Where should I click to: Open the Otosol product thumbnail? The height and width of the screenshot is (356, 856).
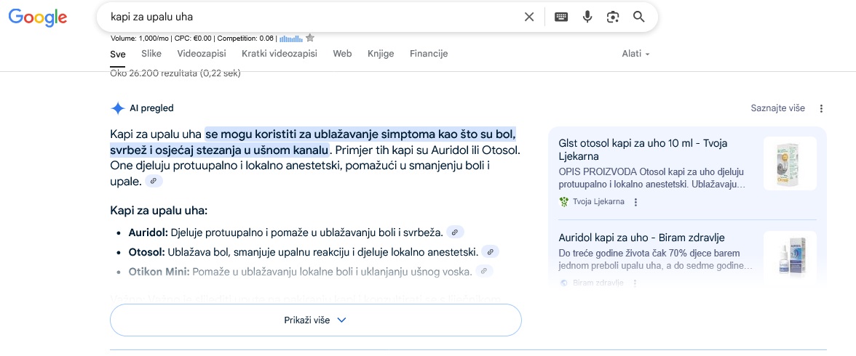pos(790,163)
